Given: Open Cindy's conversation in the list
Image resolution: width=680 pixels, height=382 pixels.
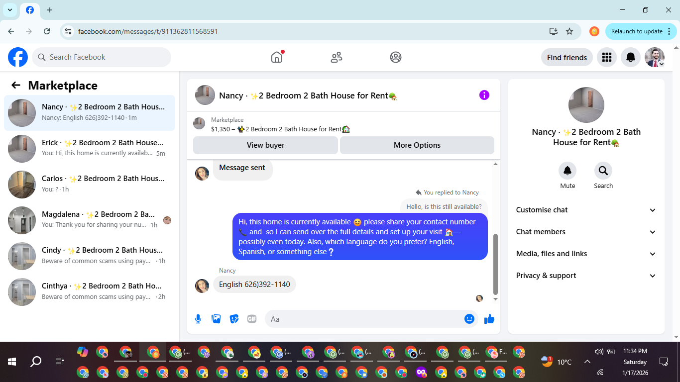Looking at the screenshot, I should pos(90,256).
